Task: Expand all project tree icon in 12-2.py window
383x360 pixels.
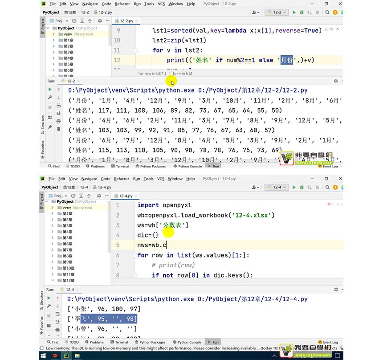Action: coord(82,21)
